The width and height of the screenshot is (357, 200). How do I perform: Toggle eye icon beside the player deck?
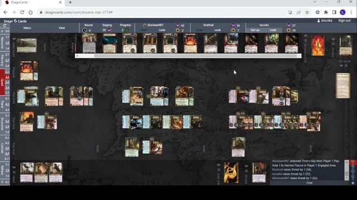[x=219, y=166]
